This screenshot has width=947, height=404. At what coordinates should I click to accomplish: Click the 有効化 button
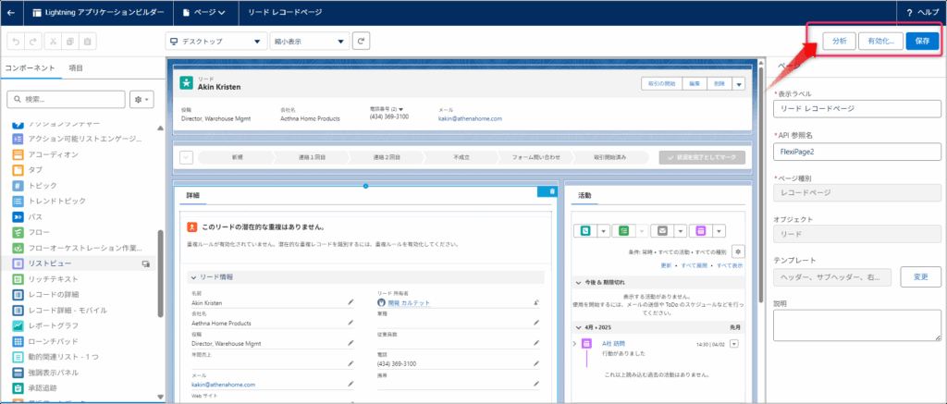click(879, 41)
